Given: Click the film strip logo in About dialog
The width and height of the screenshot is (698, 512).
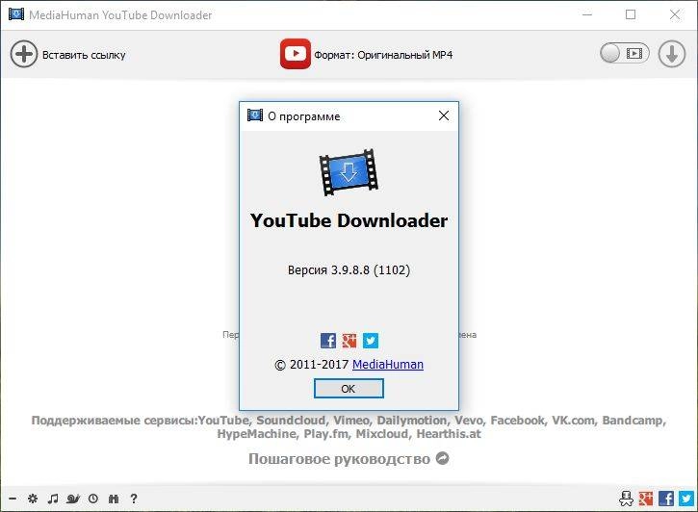Looking at the screenshot, I should (x=349, y=172).
